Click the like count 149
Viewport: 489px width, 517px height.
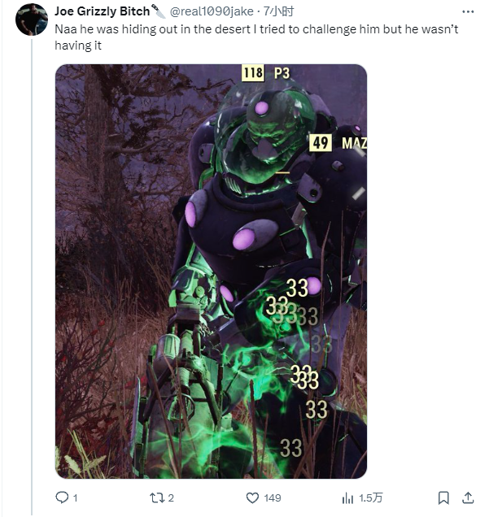273,497
